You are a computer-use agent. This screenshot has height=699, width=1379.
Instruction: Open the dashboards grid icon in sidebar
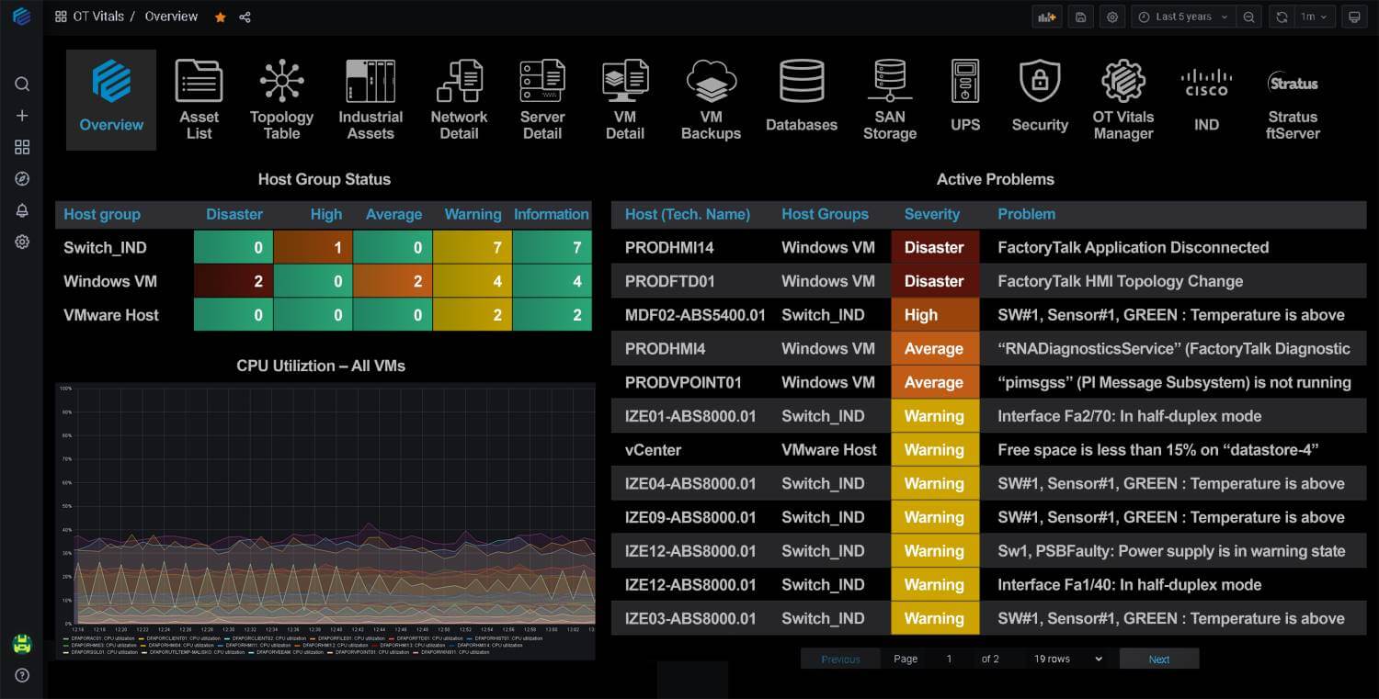pos(22,147)
